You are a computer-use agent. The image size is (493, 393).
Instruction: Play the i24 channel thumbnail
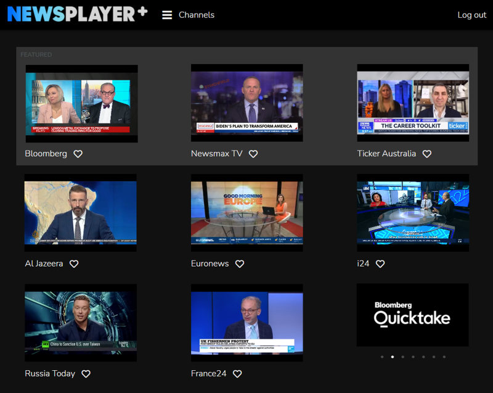[413, 213]
